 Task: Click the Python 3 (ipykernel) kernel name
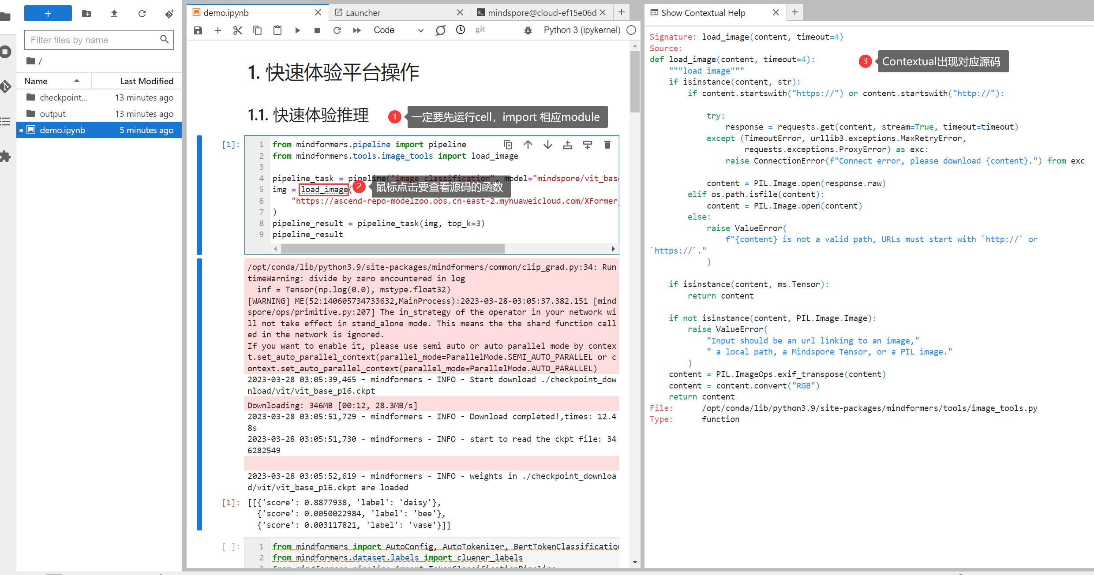(x=581, y=30)
